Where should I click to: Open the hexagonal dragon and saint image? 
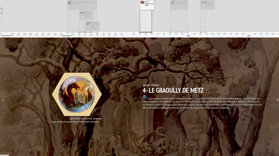click(77, 94)
